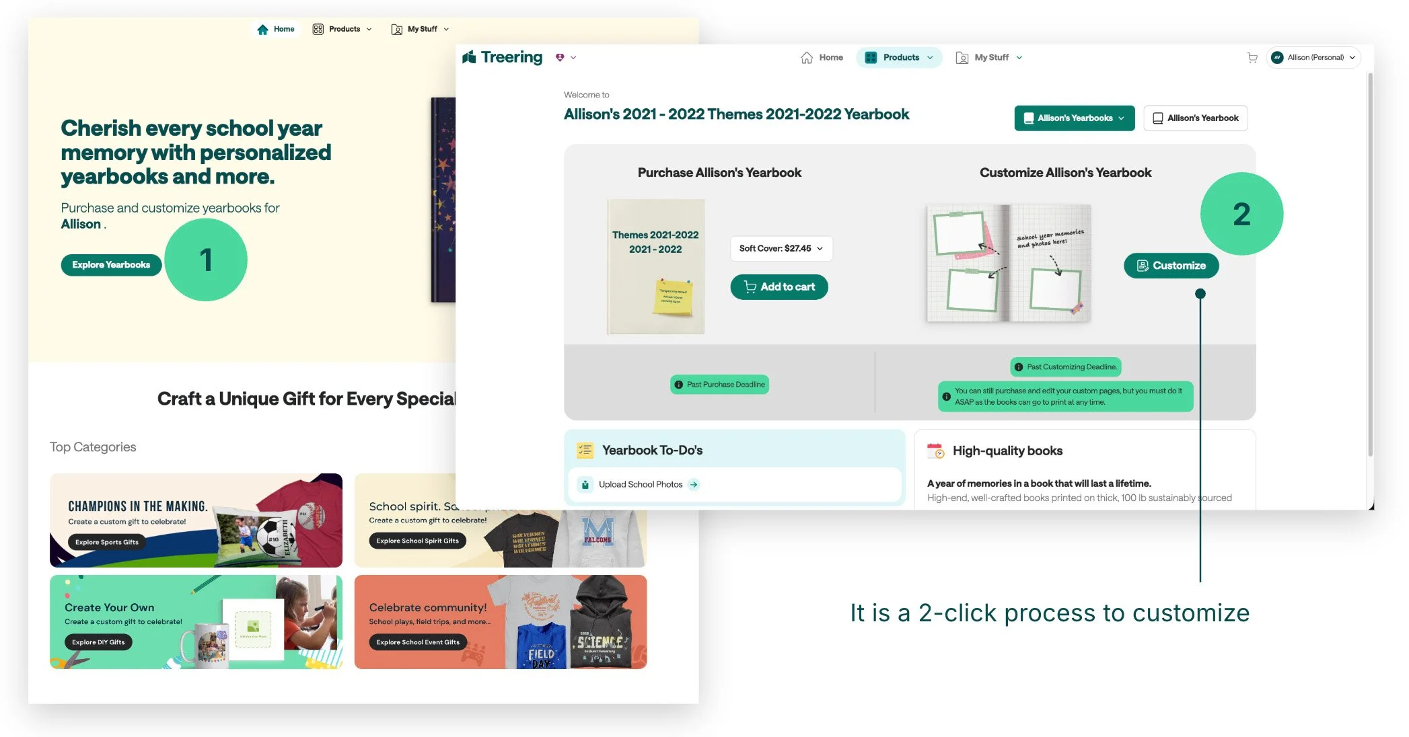Click the info icon in the Past Purchase Deadline badge

pos(679,385)
